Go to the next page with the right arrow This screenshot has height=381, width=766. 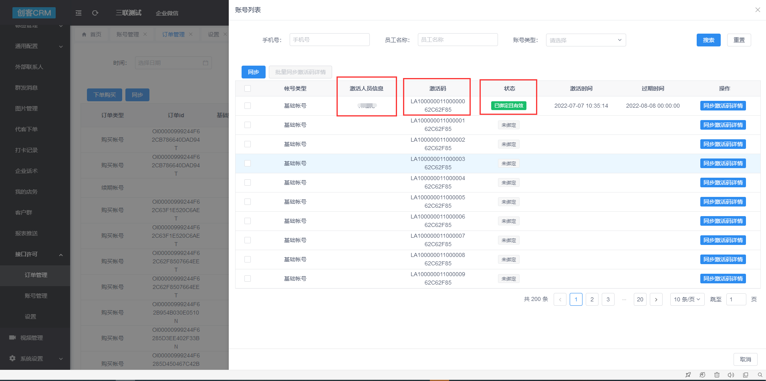(656, 299)
